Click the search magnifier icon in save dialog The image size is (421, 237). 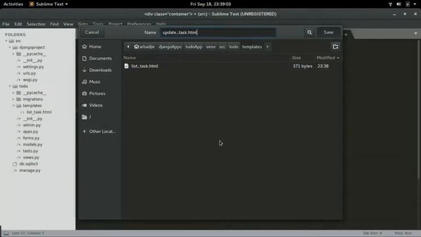click(310, 32)
